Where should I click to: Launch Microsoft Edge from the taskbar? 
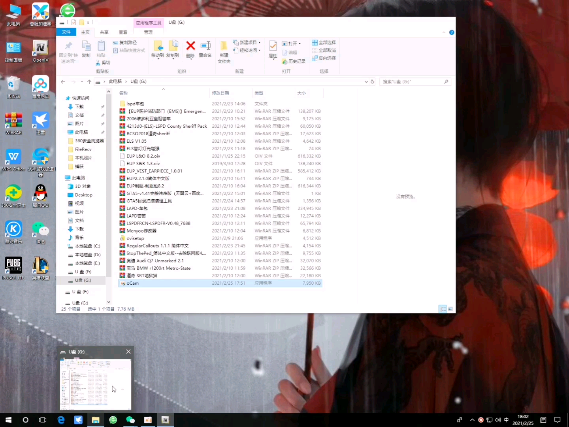click(61, 420)
